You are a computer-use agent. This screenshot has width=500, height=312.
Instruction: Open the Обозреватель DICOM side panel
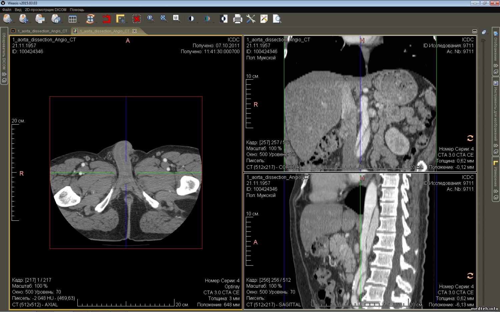4,52
